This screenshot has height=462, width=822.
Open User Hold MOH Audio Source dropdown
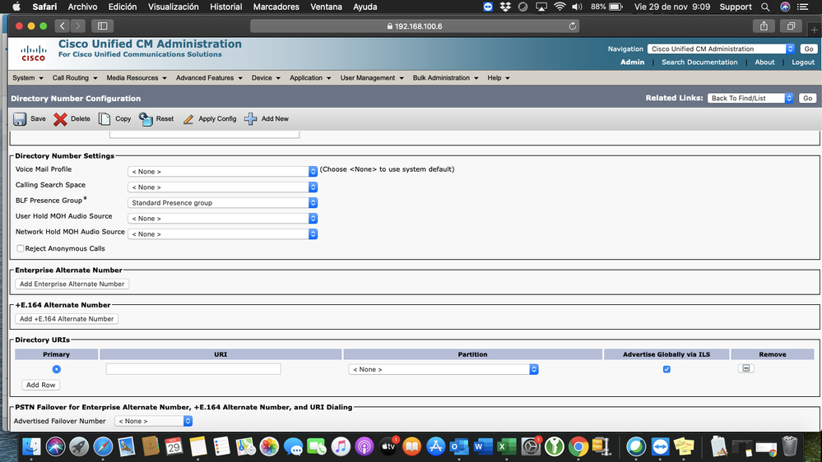[222, 219]
